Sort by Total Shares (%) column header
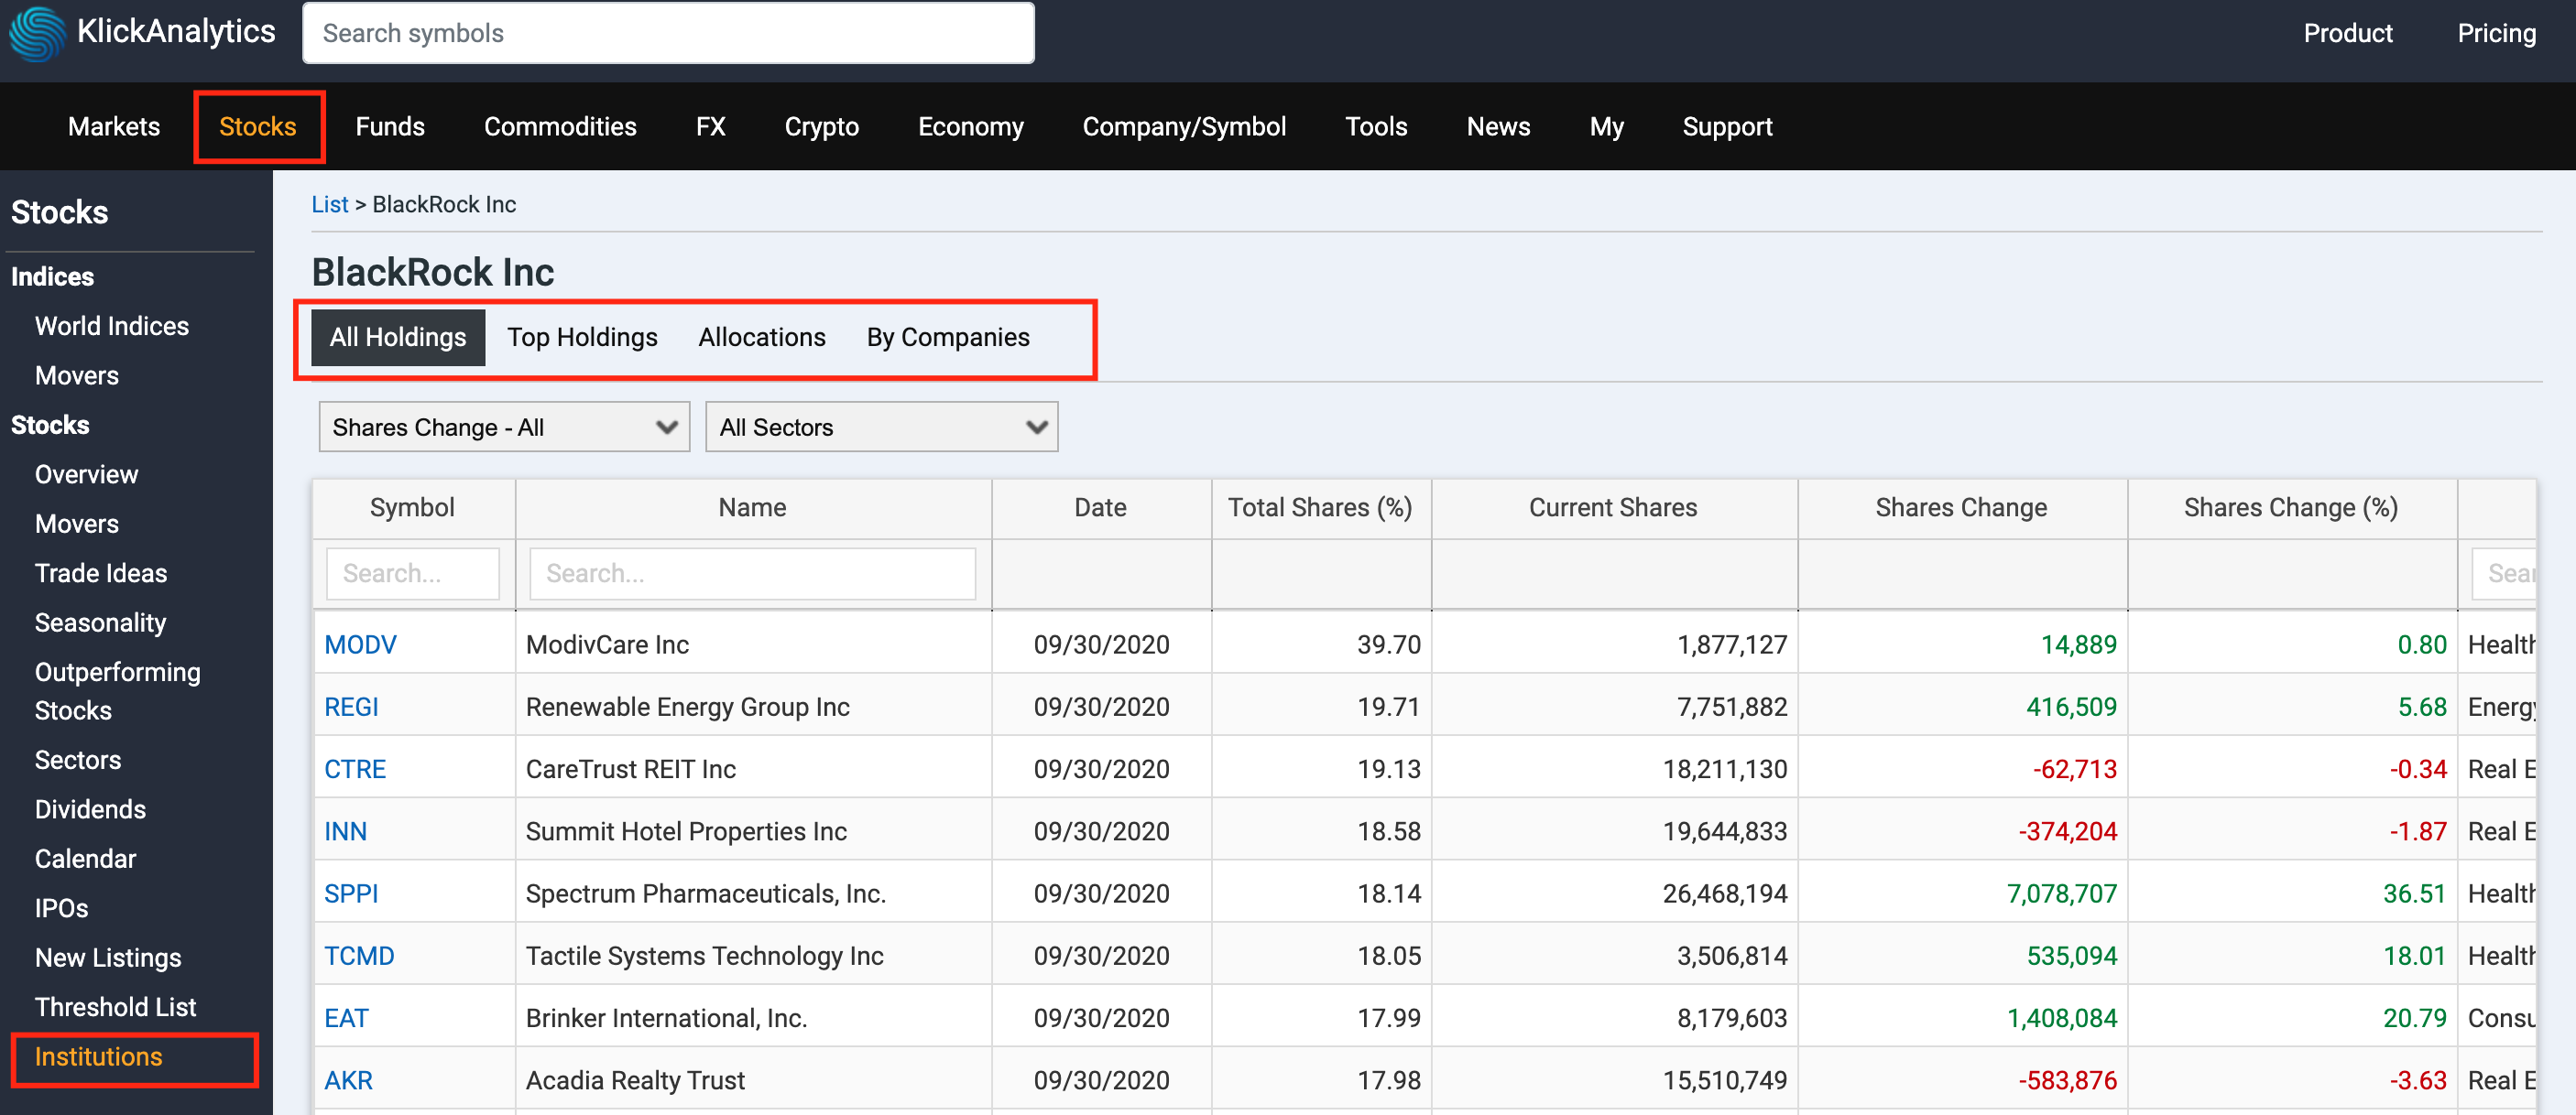 [1320, 507]
